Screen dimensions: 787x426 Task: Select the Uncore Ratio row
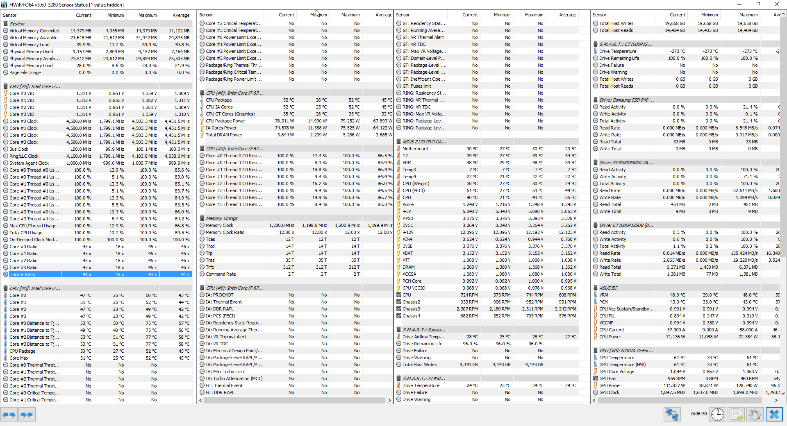23,274
